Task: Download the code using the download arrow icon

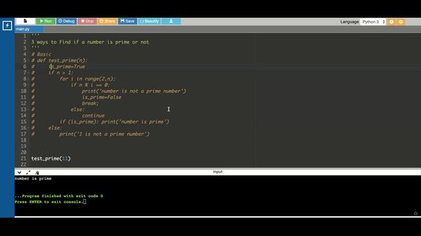Action: [x=171, y=21]
